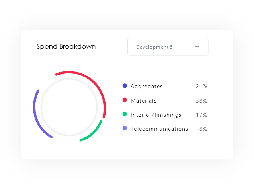254x186 pixels.
Task: Click the blue Aggregates legend dot
Action: click(x=125, y=86)
